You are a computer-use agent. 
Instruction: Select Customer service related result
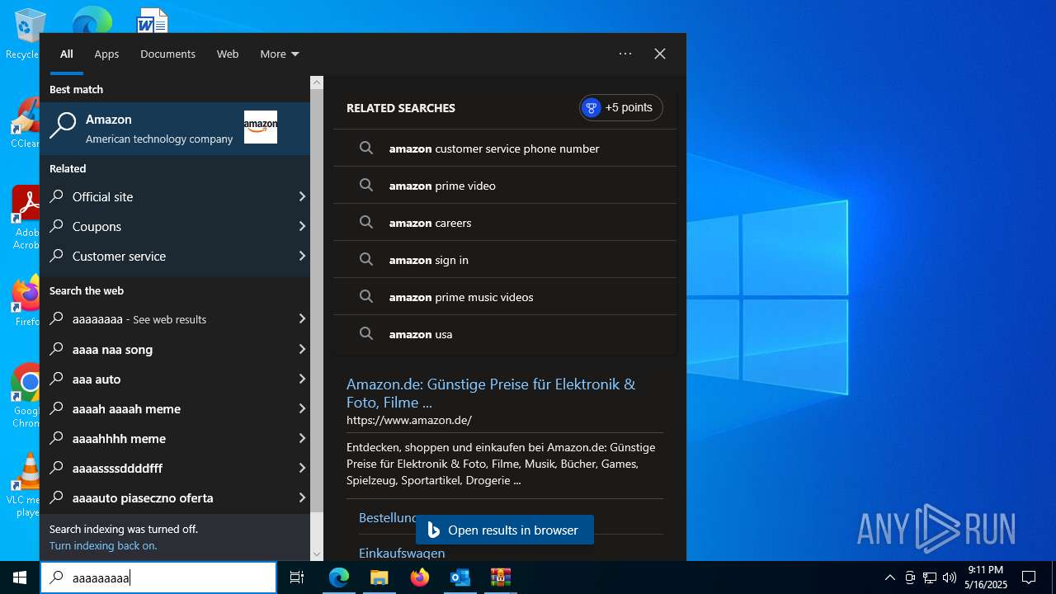[167, 256]
